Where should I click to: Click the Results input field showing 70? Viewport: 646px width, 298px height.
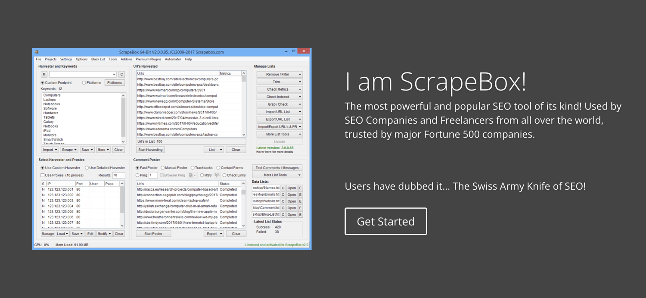click(120, 175)
